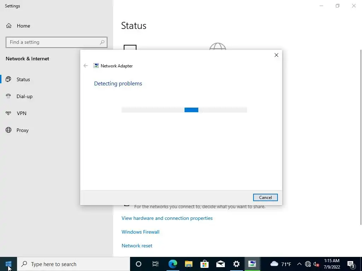Cancel the Network Adapter troubleshooter
The height and width of the screenshot is (271, 362).
265,198
